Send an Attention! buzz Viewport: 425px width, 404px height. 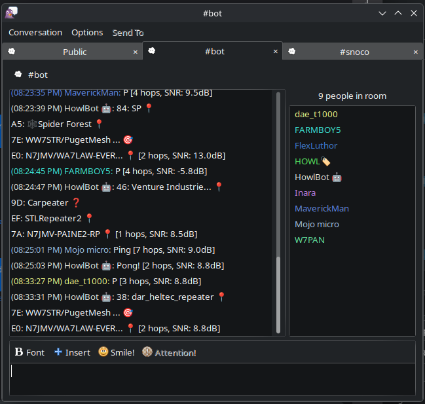pos(169,352)
